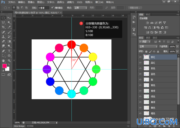This screenshot has width=180, height=128.
Task: Select the Clone Stamp tool
Action: tap(3, 37)
